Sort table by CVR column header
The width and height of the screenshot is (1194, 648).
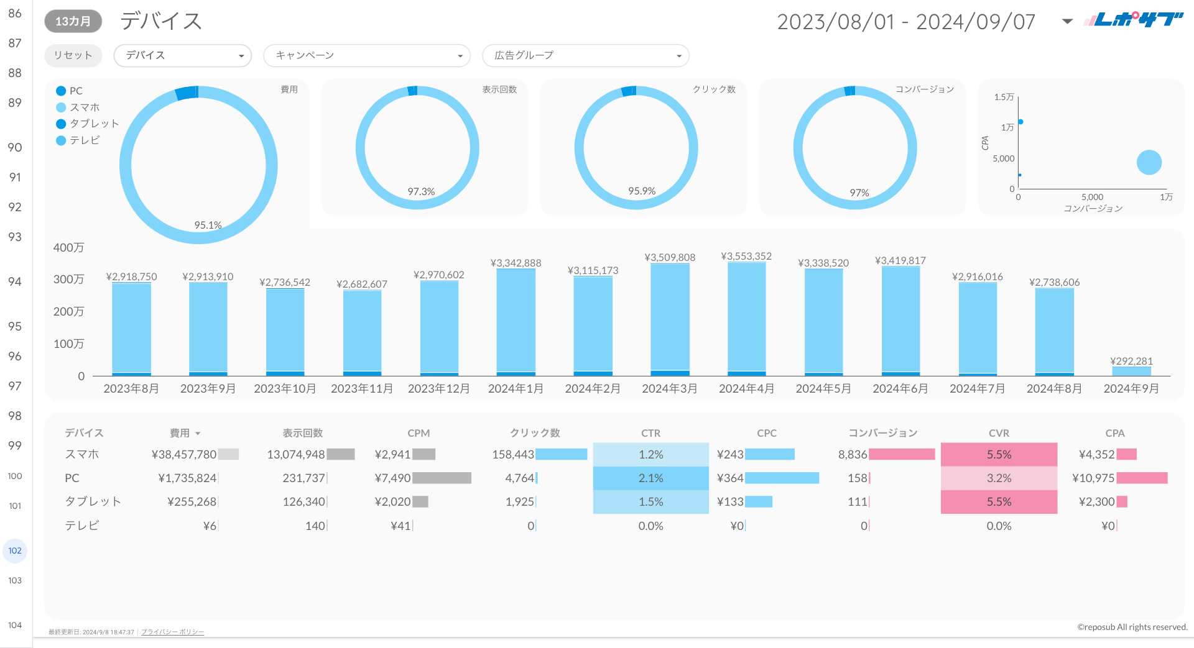(999, 433)
